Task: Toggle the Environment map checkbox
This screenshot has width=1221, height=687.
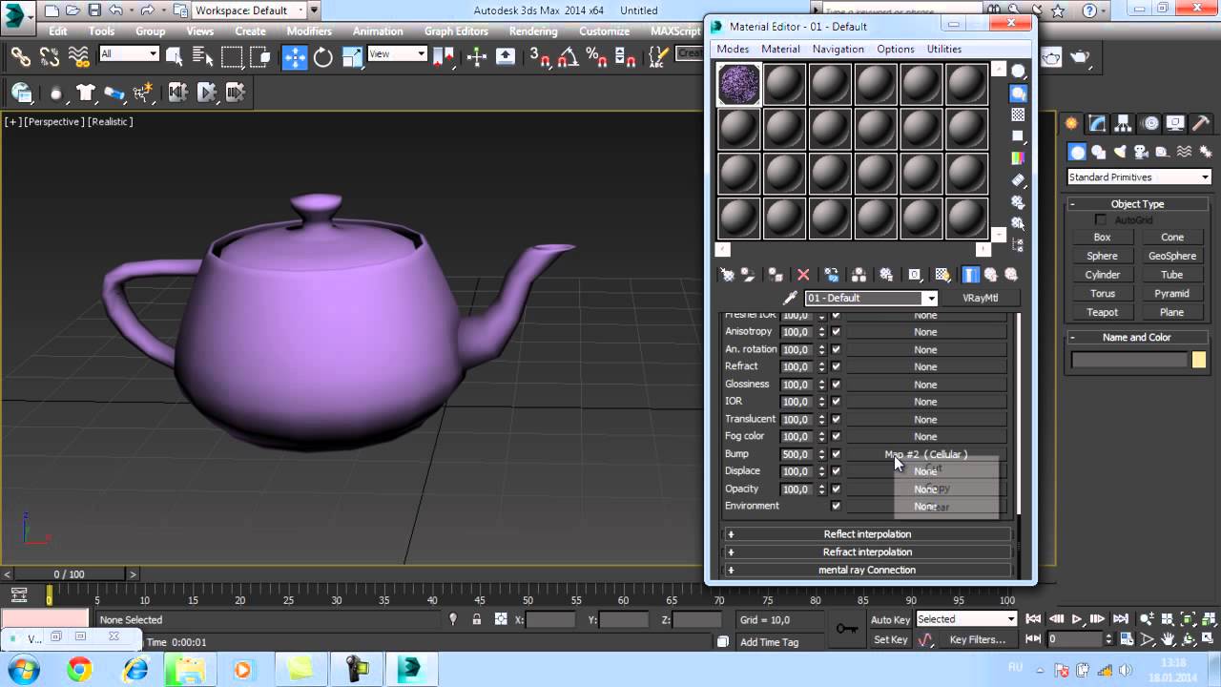Action: tap(836, 506)
